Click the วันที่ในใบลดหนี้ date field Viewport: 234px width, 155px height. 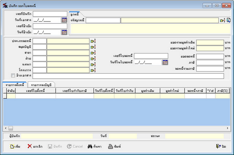click(148, 62)
